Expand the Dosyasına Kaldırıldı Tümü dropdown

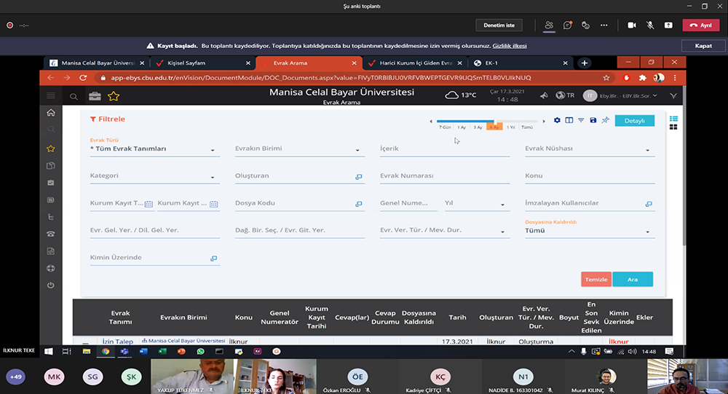(x=647, y=232)
